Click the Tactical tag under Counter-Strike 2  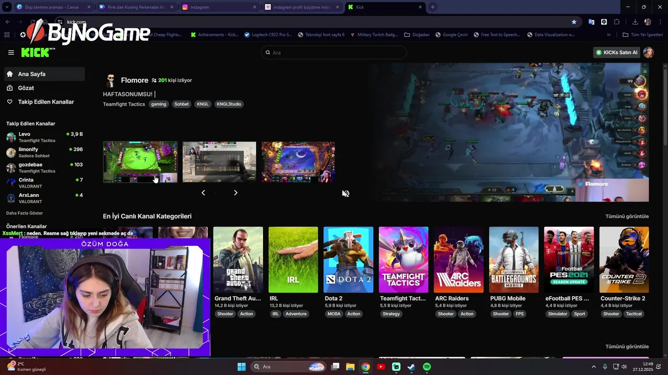tap(634, 314)
